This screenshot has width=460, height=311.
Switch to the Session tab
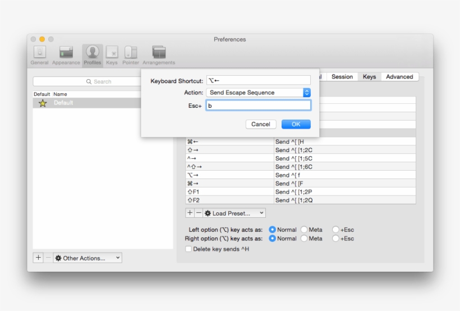coord(342,77)
